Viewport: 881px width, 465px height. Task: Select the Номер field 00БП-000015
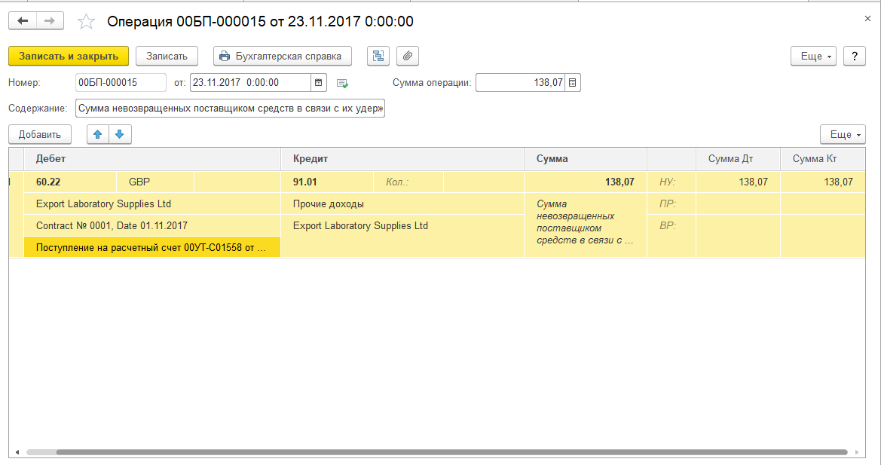pyautogui.click(x=121, y=83)
